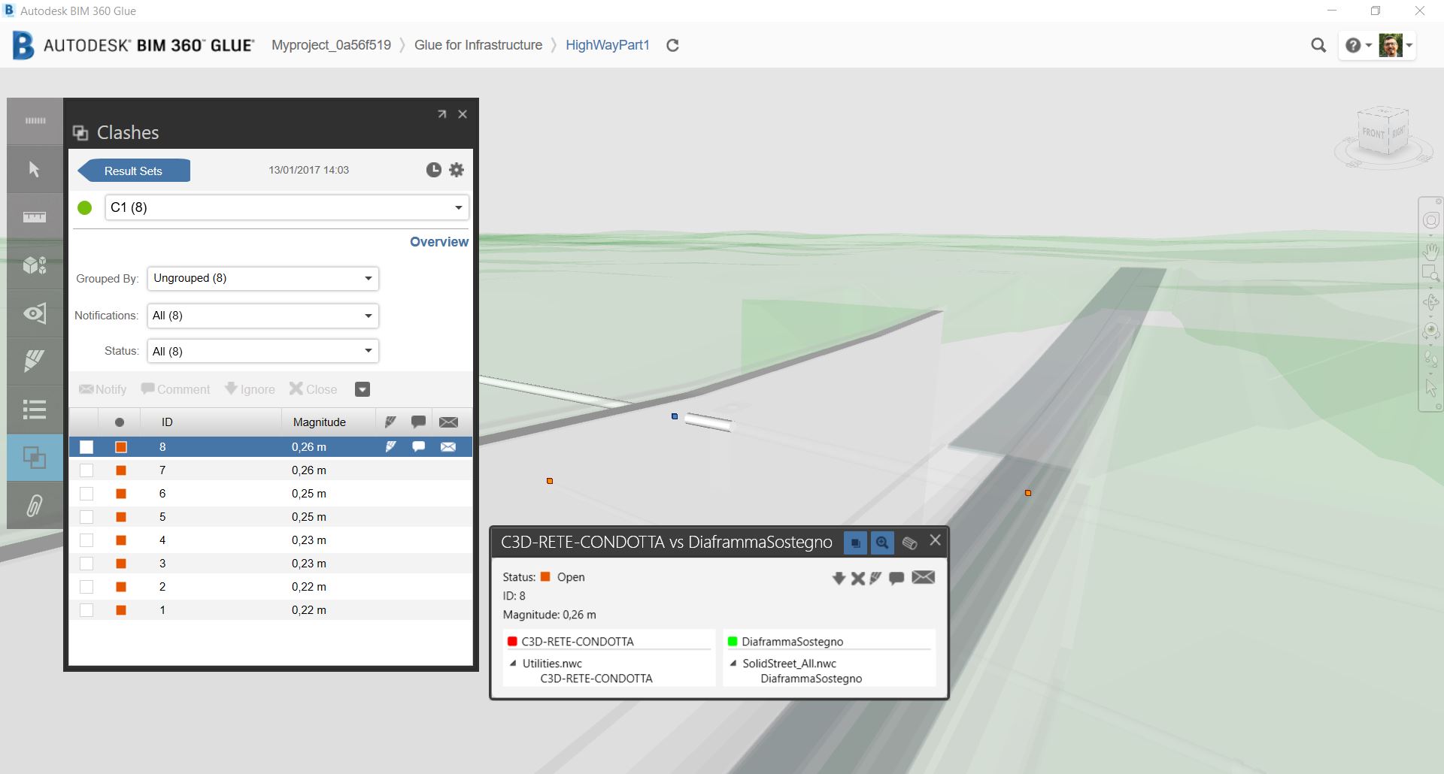Activate the Pan hand tool on navigation bar

click(x=1432, y=251)
